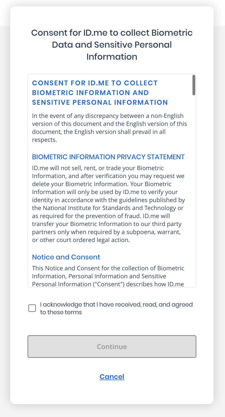Click the Continue button
Viewport: 225px width, 417px height.
pos(112,347)
